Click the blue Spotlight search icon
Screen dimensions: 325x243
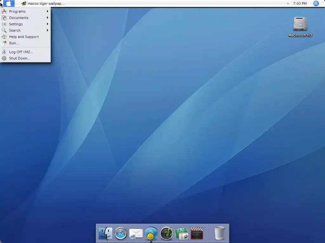pyautogui.click(x=316, y=3)
